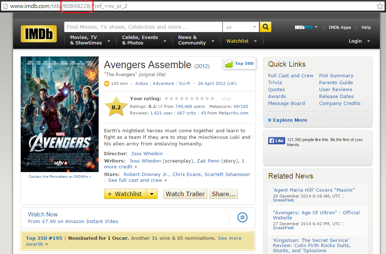386x254 pixels.
Task: Open the Parents Guide link
Action: 336,83
